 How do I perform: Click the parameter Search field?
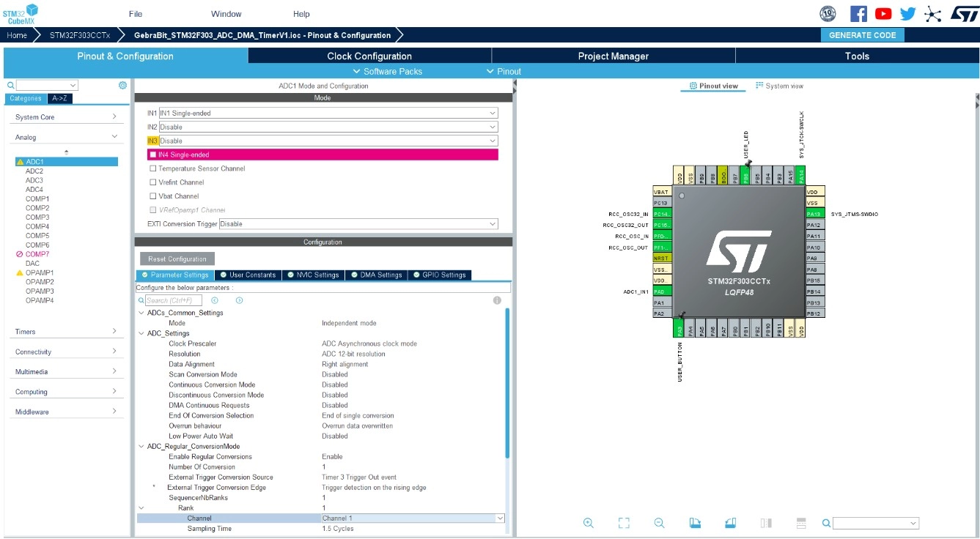[173, 300]
